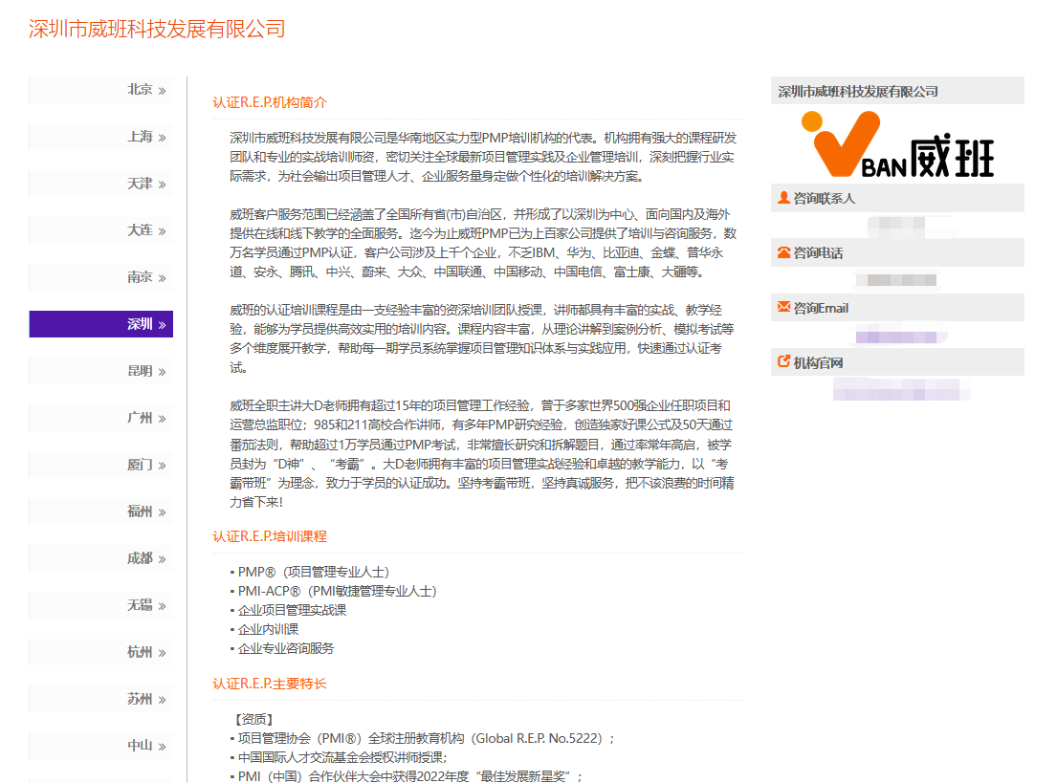The image size is (1057, 783).
Task: Click the double chevron beside 广州
Action: point(162,419)
